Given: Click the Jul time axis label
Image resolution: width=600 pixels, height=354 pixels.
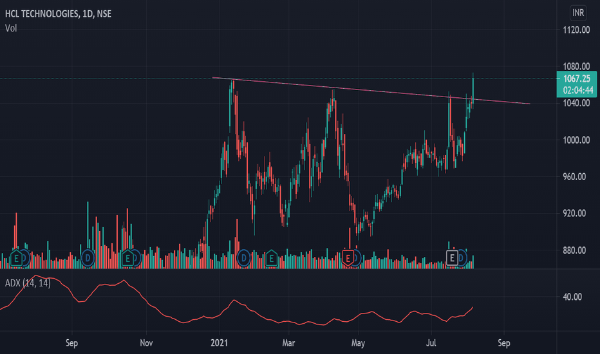Looking at the screenshot, I should 431,343.
